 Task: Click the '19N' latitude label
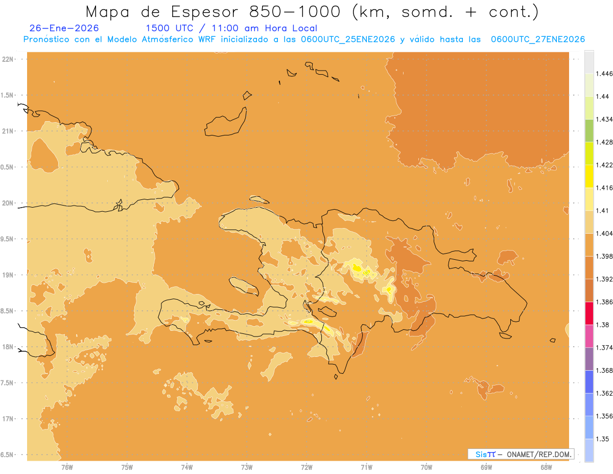[8, 275]
